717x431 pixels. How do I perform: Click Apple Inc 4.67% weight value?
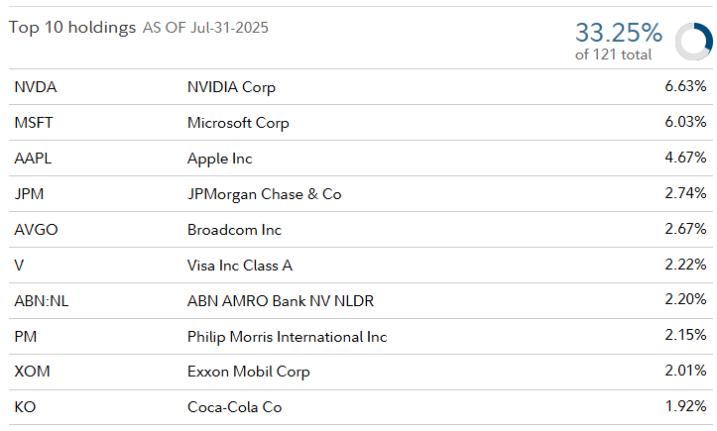click(685, 159)
